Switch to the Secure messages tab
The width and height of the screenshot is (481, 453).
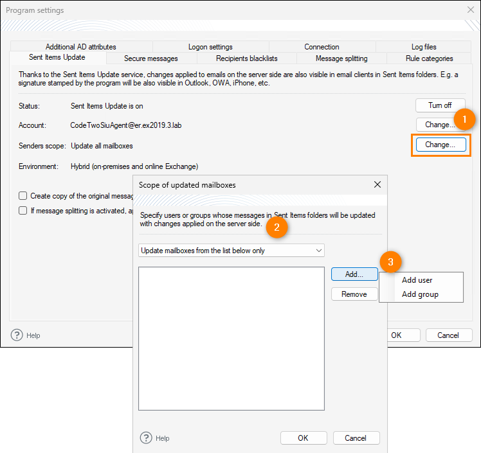click(150, 58)
